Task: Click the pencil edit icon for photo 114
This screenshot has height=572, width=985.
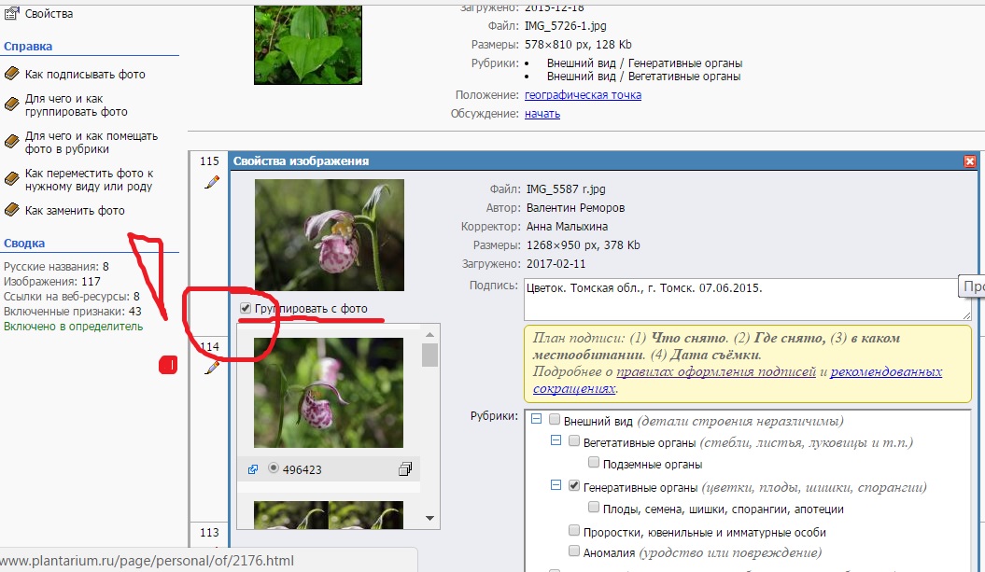Action: [x=211, y=368]
